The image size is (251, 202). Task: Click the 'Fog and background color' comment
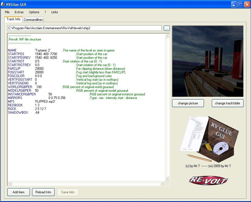[x=94, y=76]
